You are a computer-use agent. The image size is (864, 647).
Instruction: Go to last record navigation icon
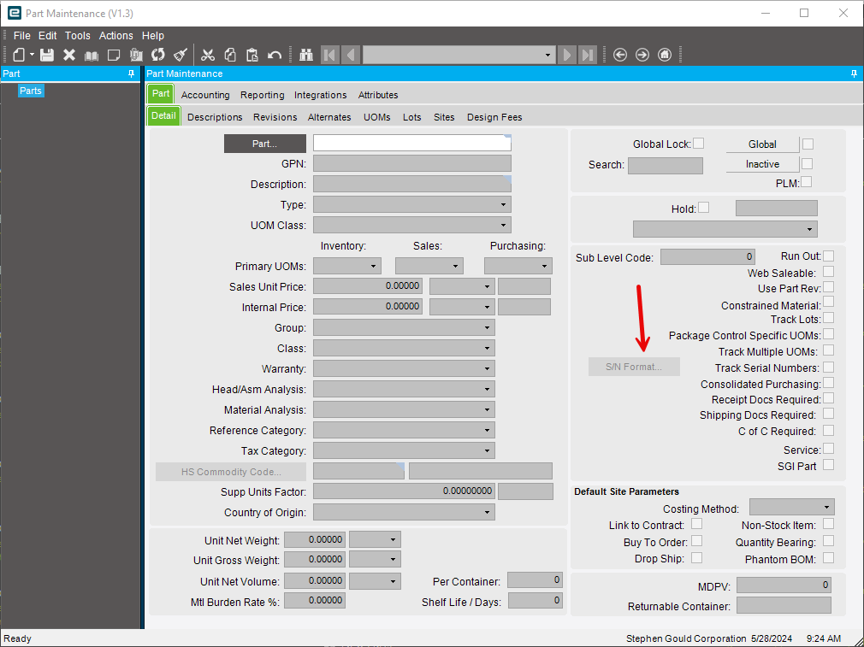(588, 55)
